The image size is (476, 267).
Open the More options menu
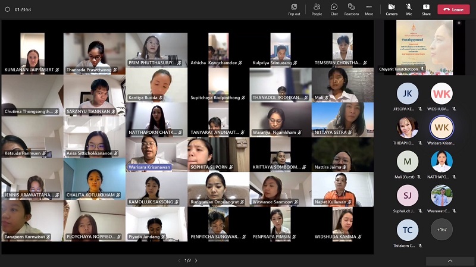pyautogui.click(x=369, y=9)
